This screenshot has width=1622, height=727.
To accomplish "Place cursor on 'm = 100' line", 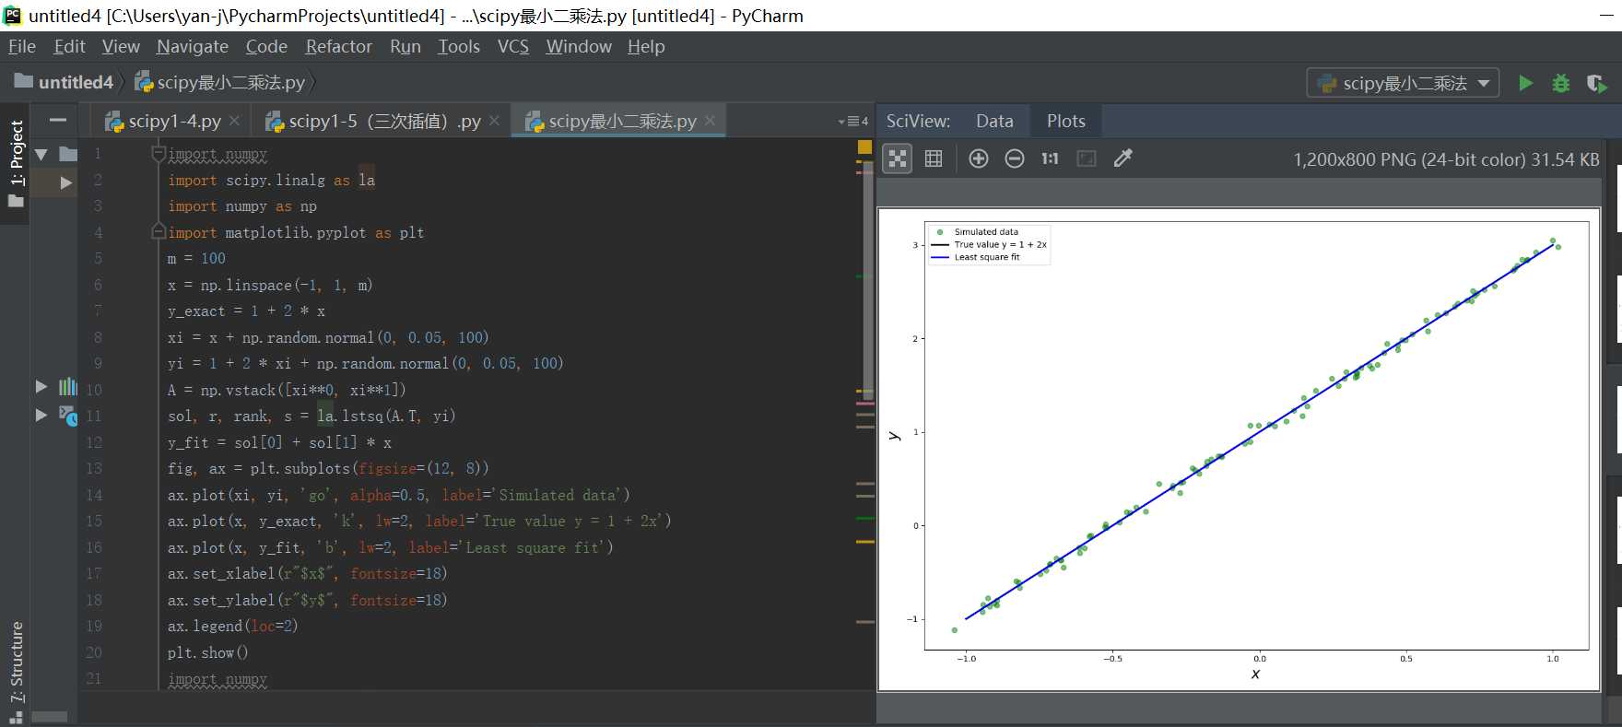I will [x=196, y=259].
